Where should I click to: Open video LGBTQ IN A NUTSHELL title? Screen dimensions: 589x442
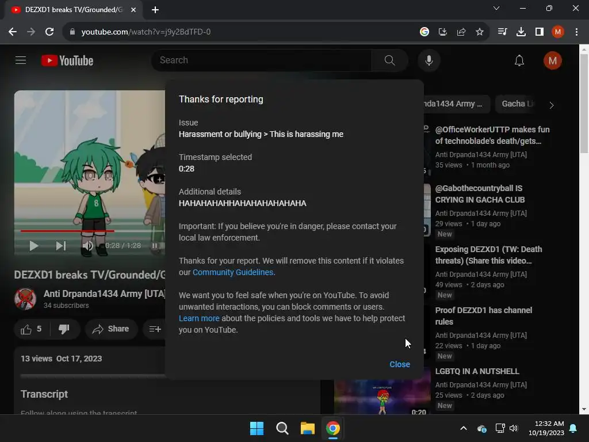coord(477,371)
